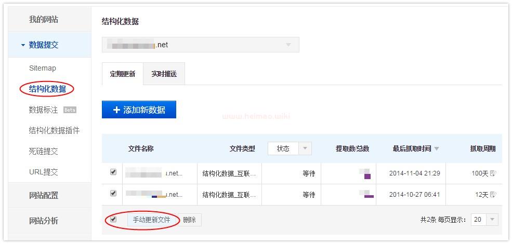Click the 文件名称 column header
Image resolution: width=512 pixels, height=244 pixels.
[141, 149]
